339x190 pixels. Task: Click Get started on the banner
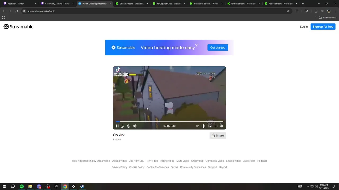point(218,47)
